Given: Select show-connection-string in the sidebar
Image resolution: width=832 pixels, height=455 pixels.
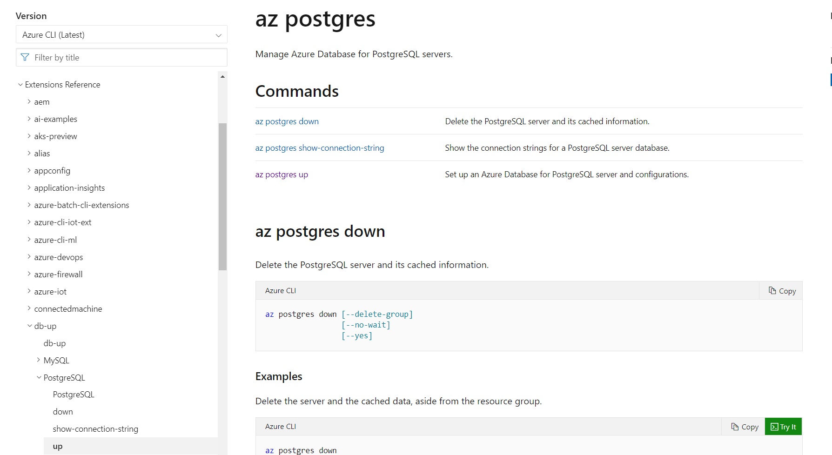Looking at the screenshot, I should [95, 428].
